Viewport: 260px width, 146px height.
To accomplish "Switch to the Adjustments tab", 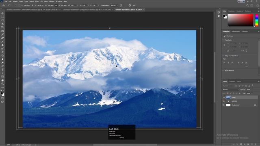I will [x=236, y=32].
